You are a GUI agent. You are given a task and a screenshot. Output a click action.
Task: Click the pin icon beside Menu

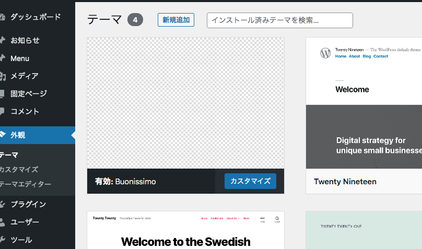pyautogui.click(x=2, y=58)
